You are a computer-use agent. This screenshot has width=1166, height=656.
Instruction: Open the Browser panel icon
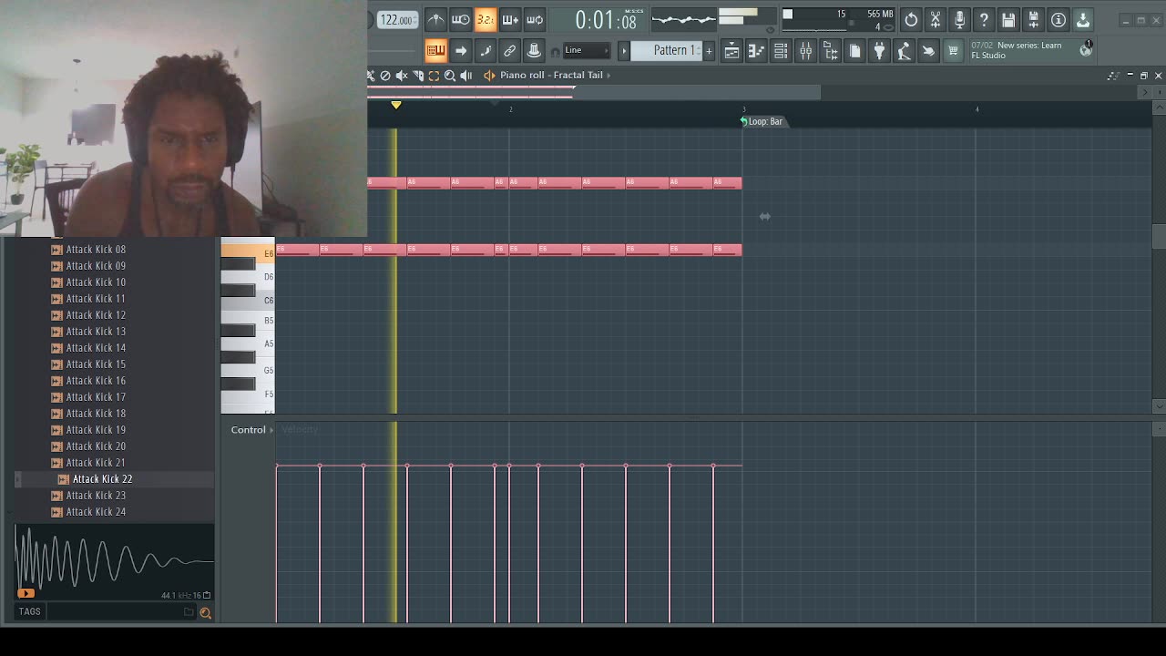tap(830, 51)
